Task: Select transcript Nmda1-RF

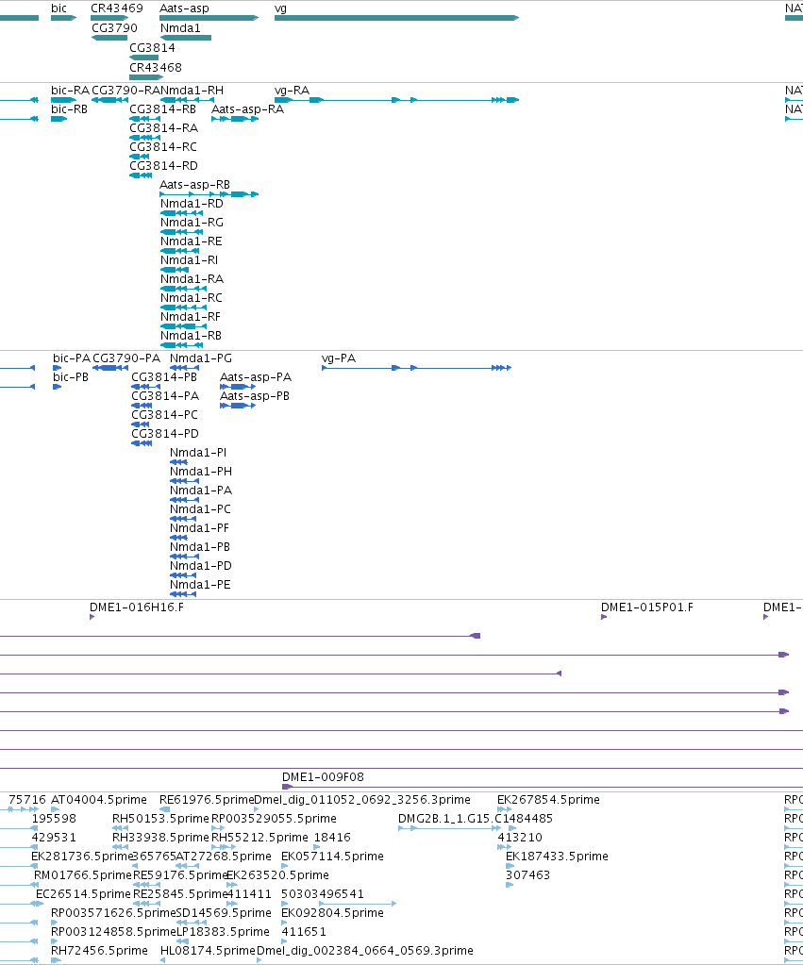Action: [x=191, y=317]
